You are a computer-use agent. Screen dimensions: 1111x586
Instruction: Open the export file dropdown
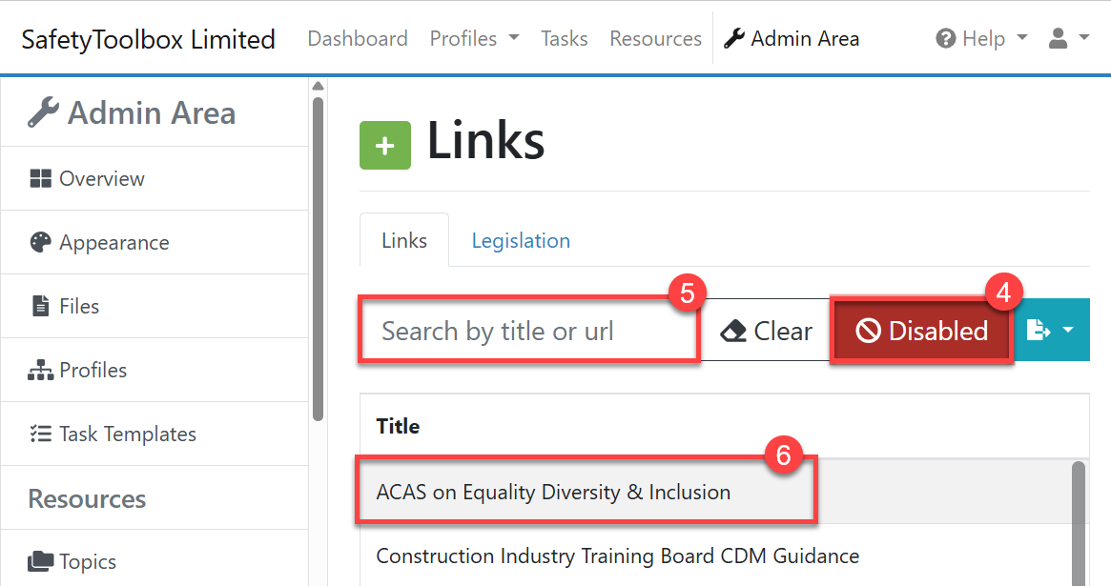1051,332
